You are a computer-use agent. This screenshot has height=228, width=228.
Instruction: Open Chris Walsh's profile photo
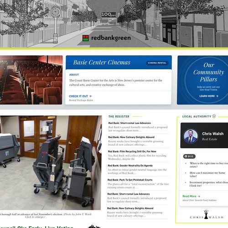(191, 136)
